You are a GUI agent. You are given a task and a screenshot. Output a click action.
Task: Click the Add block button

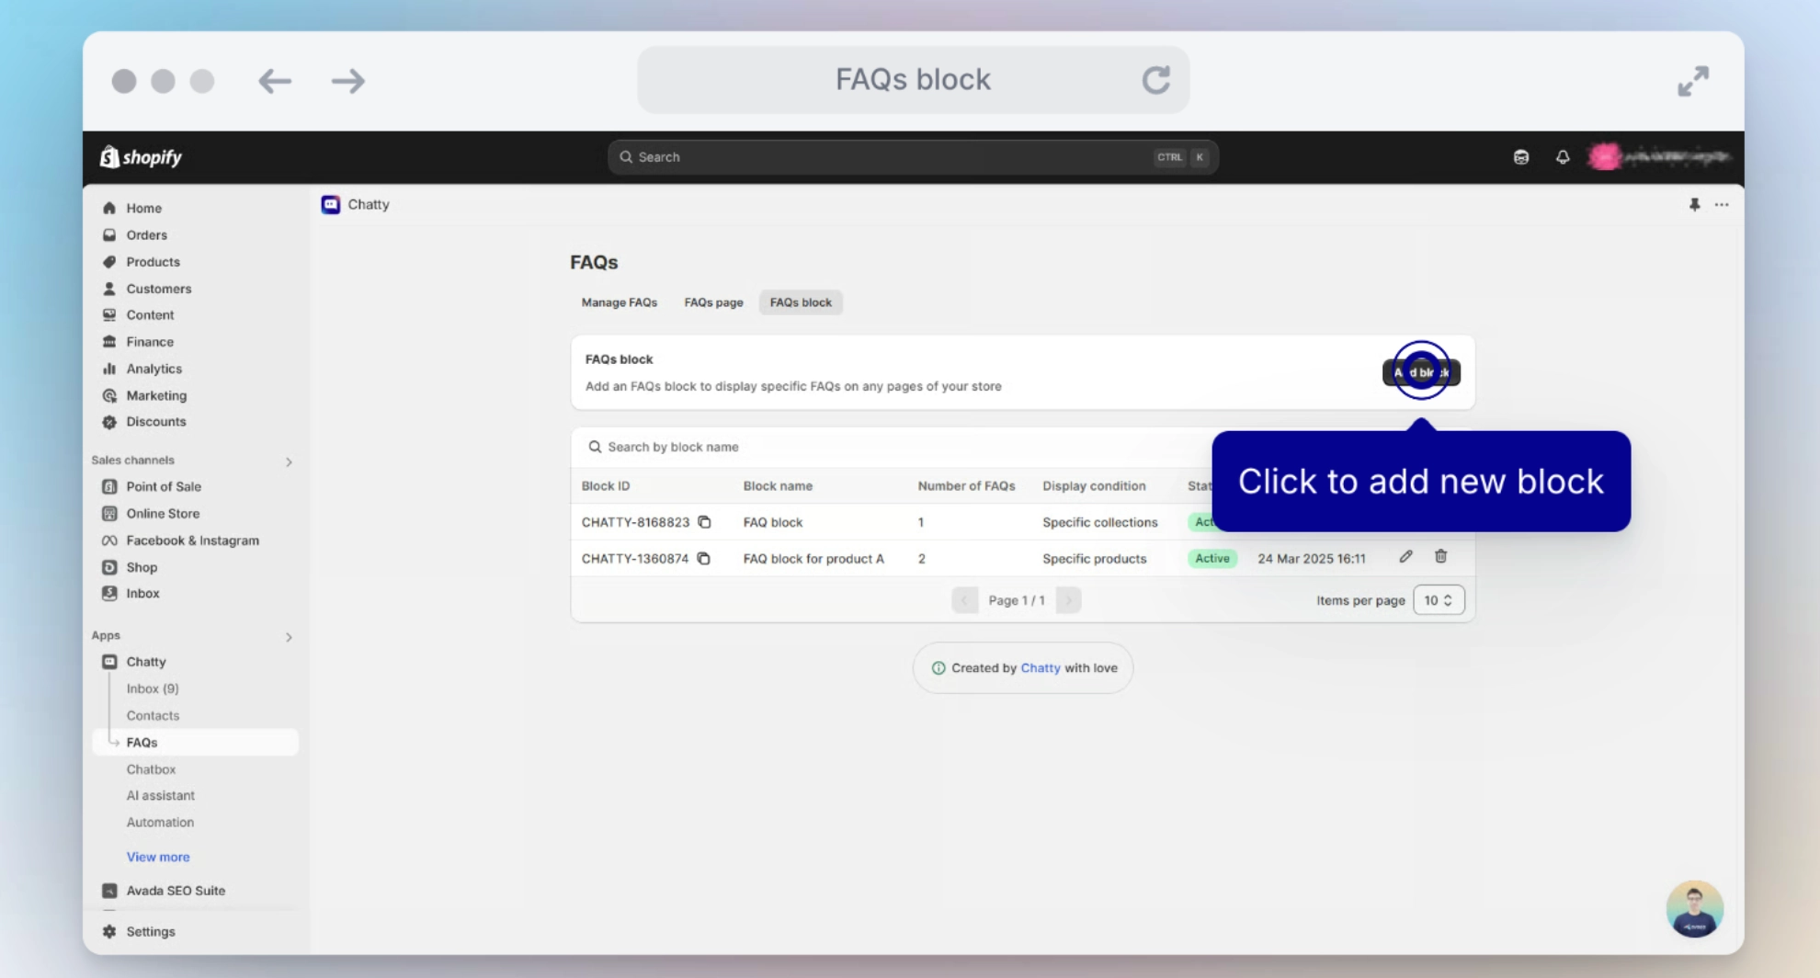pos(1420,372)
